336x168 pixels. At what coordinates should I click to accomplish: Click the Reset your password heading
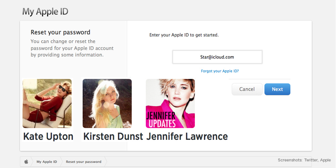[x=60, y=32]
